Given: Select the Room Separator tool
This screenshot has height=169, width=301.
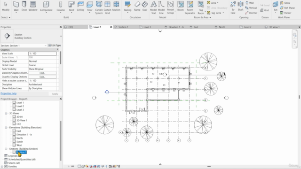Looking at the screenshot, I should [190, 8].
